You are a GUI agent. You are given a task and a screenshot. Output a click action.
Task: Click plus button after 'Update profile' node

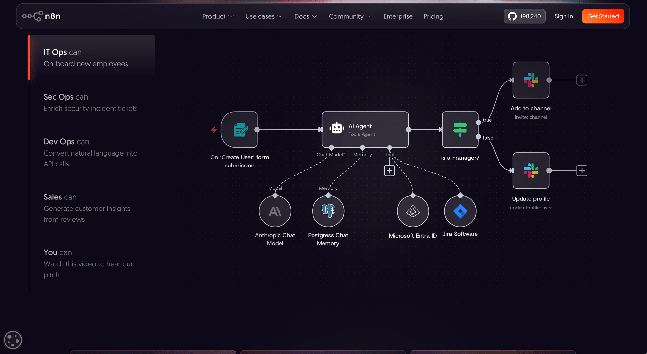[x=582, y=171]
